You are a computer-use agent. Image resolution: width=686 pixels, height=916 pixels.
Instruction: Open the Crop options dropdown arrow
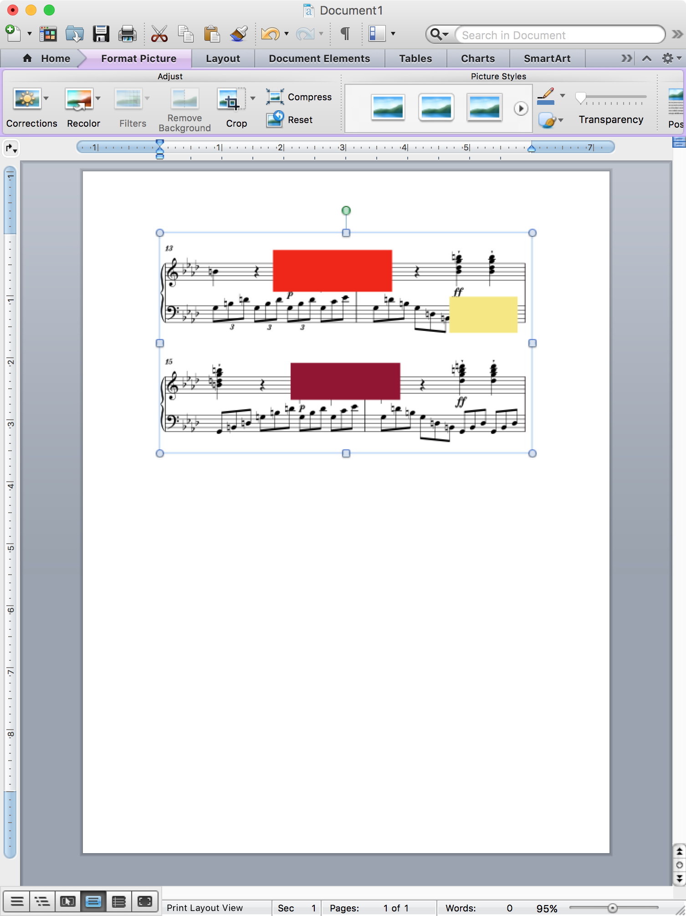pyautogui.click(x=253, y=98)
